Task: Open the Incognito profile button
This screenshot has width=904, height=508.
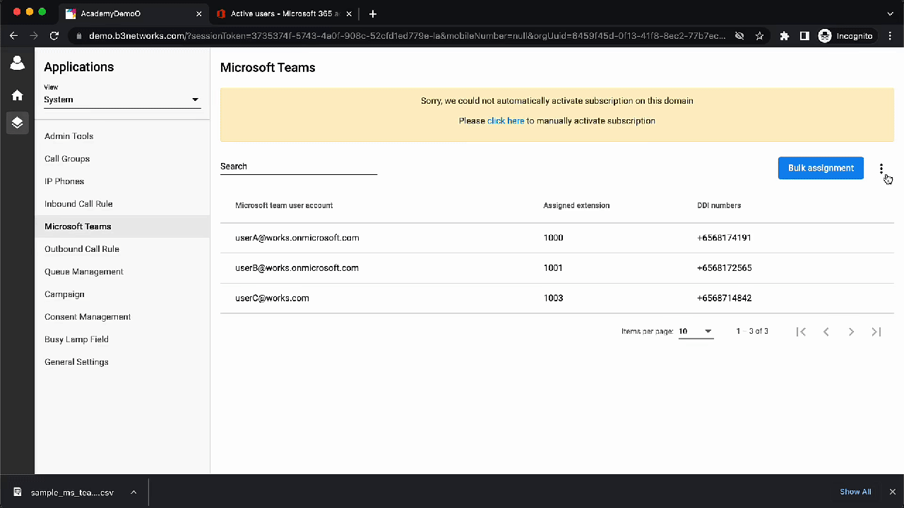Action: (x=845, y=36)
